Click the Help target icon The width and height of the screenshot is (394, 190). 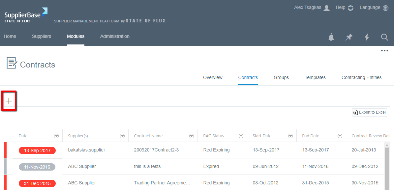(349, 7)
